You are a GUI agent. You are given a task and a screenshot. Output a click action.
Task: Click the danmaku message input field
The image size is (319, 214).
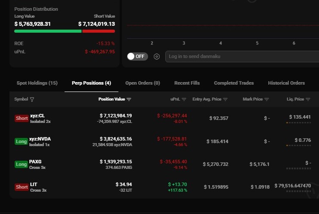(x=241, y=56)
